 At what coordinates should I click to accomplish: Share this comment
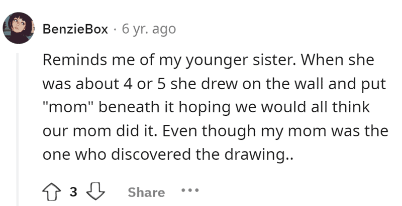146,192
